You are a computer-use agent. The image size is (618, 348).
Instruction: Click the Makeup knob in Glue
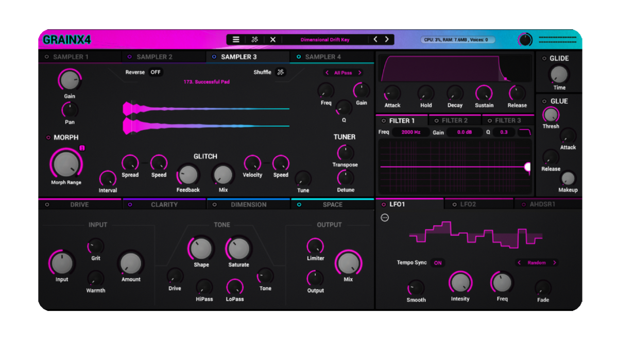point(568,178)
